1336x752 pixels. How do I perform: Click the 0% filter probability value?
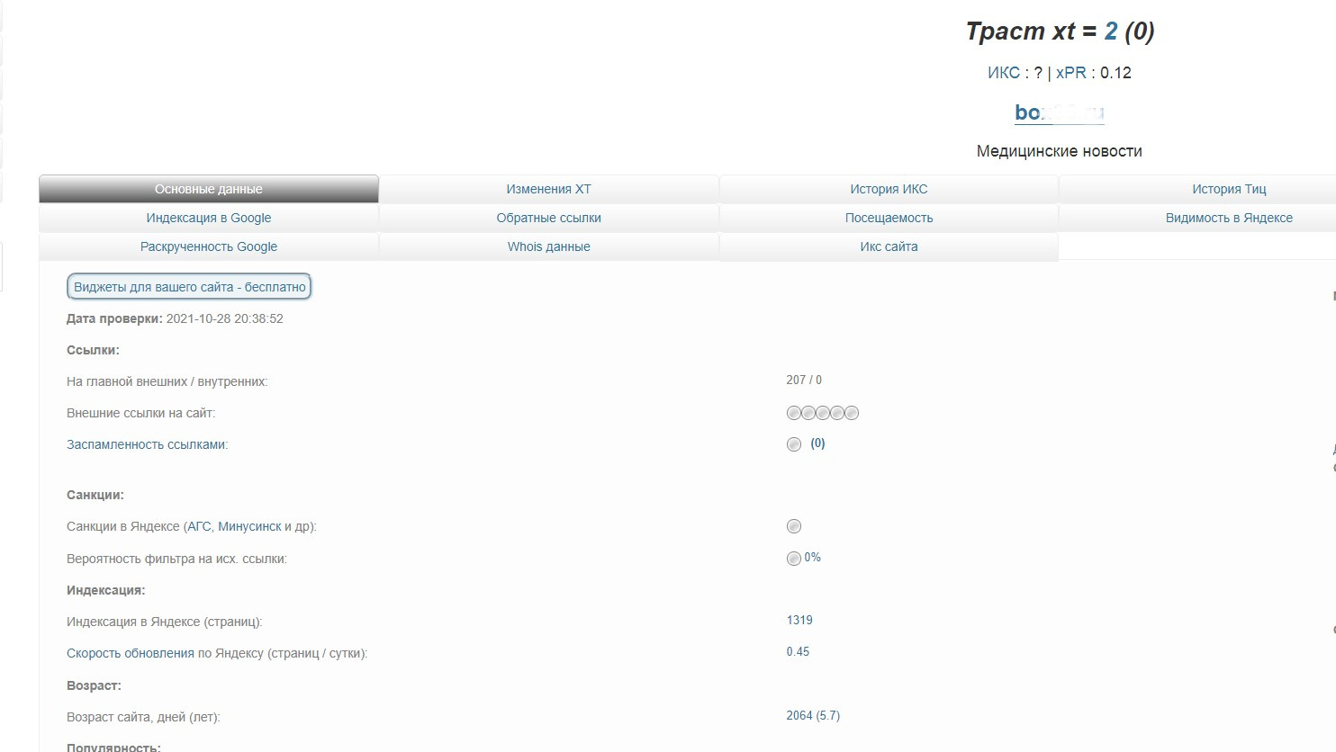813,557
